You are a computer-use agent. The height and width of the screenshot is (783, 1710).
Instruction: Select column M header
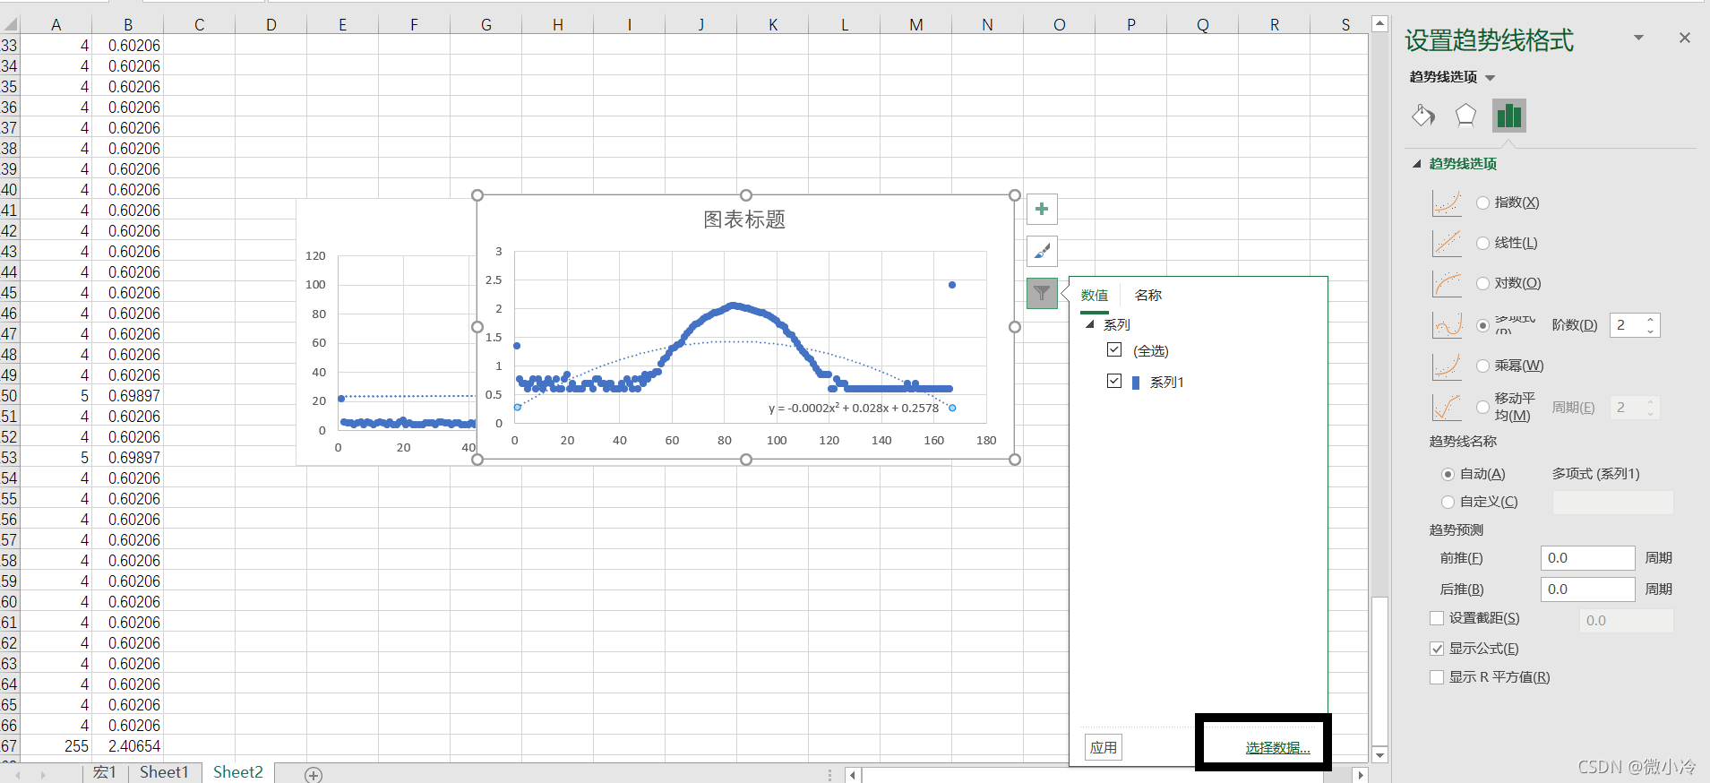point(916,25)
